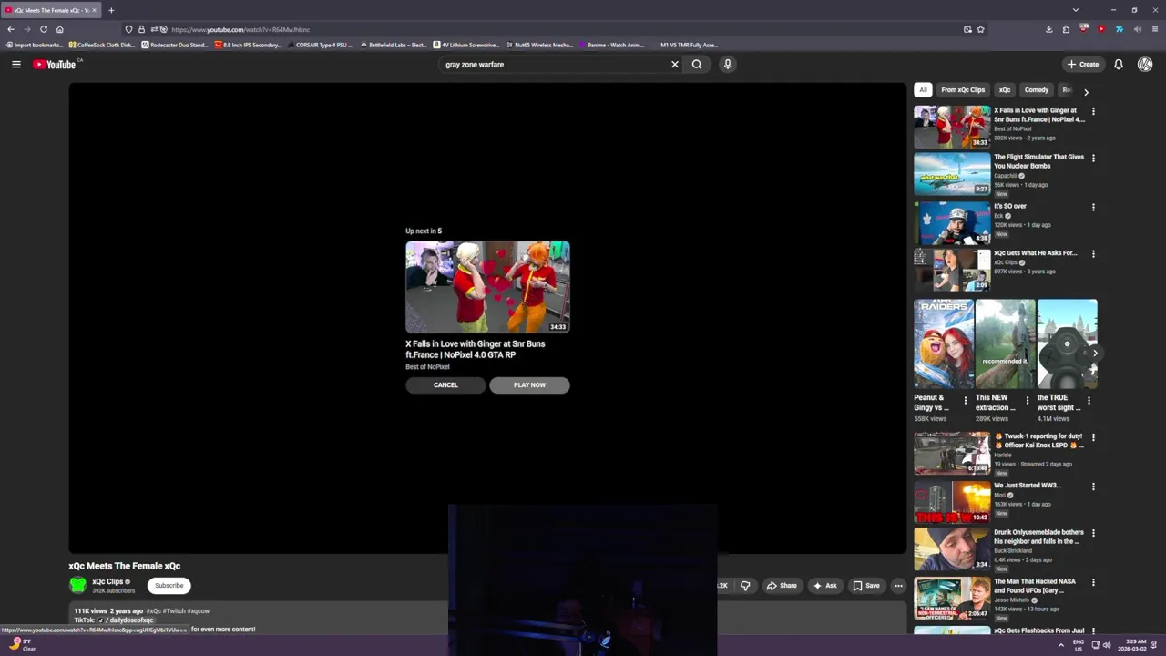The height and width of the screenshot is (656, 1166).
Task: Open the xQc Clips channel avatar
Action: point(78,585)
